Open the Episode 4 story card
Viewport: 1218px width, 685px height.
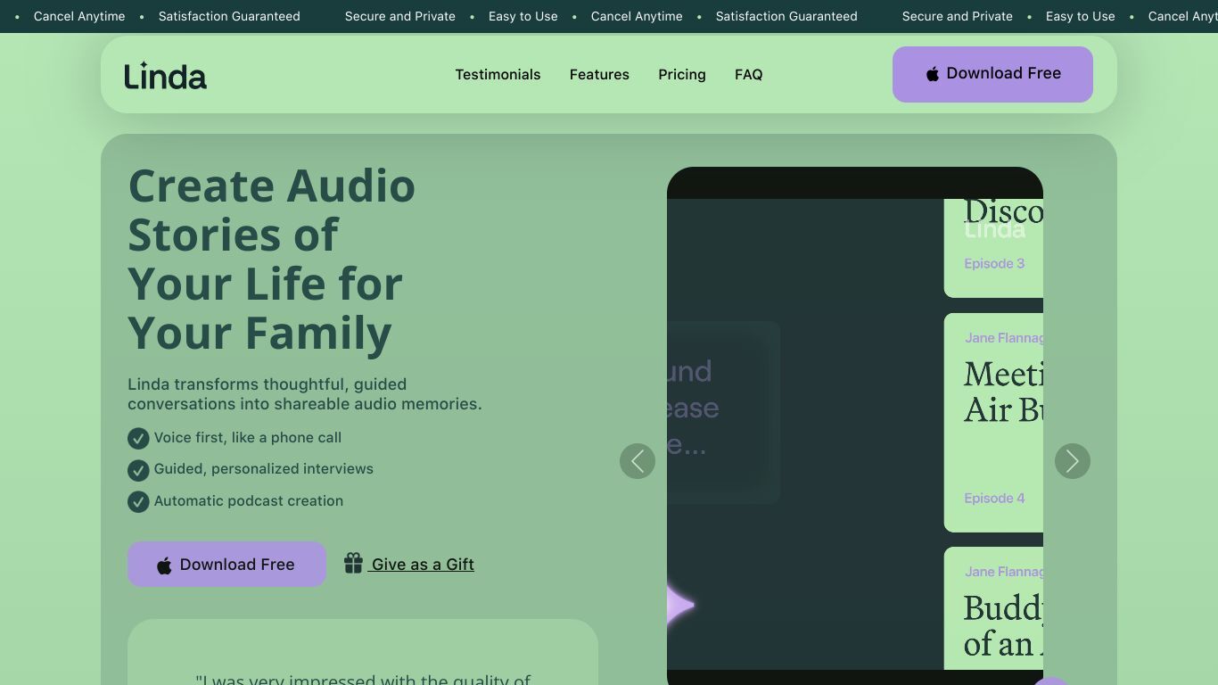993,423
